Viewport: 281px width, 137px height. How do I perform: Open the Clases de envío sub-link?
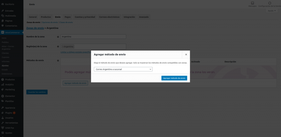(x=66, y=23)
